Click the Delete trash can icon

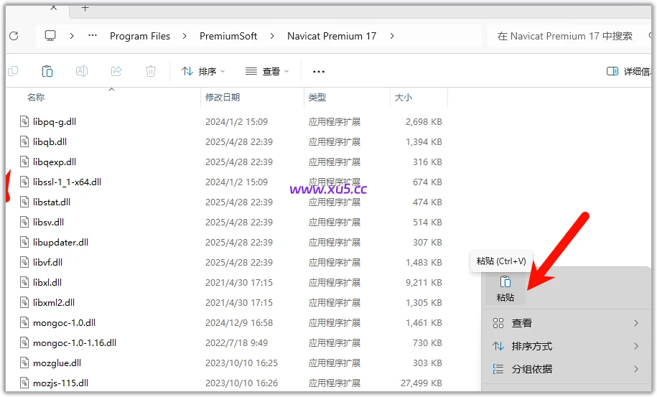click(x=151, y=71)
